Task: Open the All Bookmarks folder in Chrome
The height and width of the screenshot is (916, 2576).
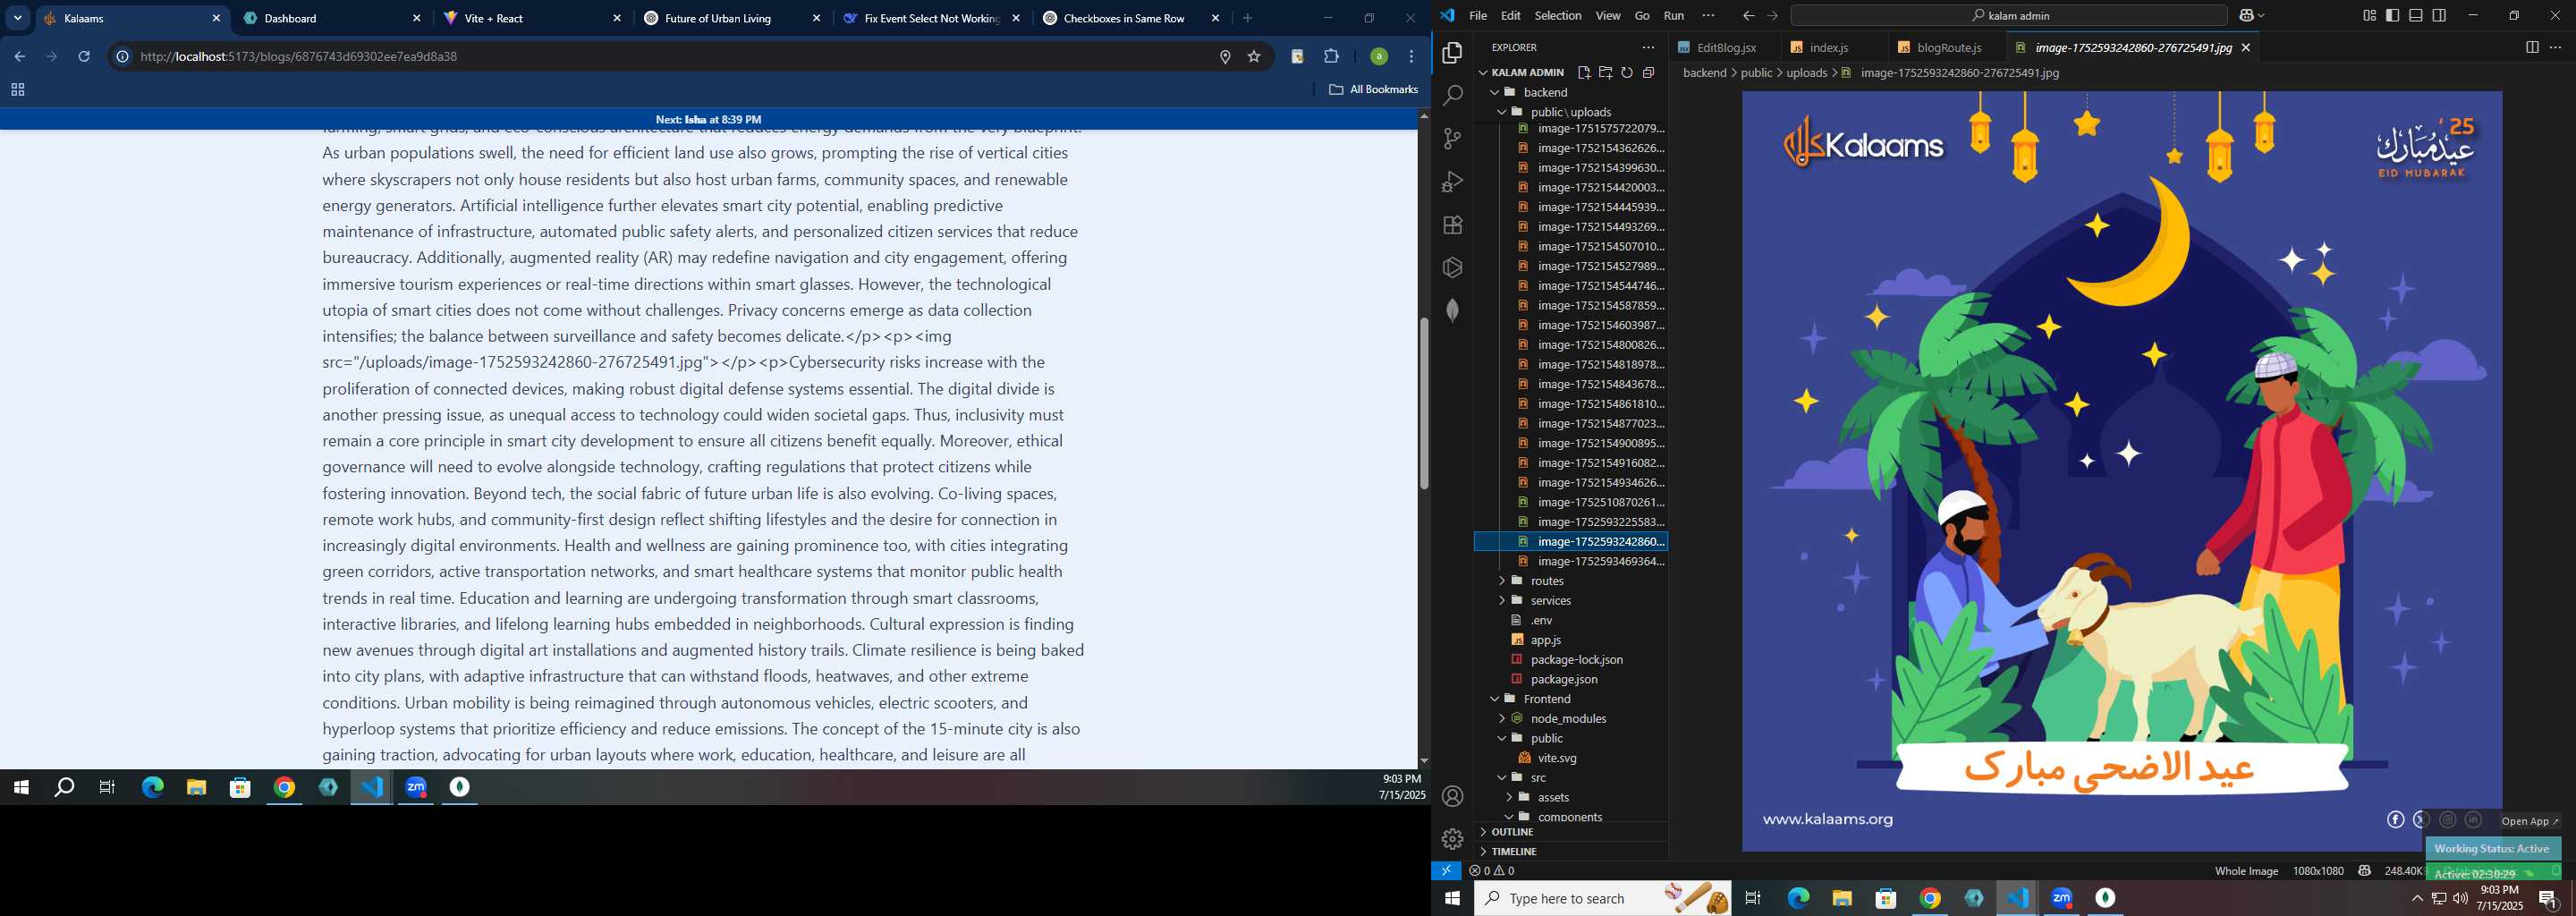Action: click(x=1373, y=90)
